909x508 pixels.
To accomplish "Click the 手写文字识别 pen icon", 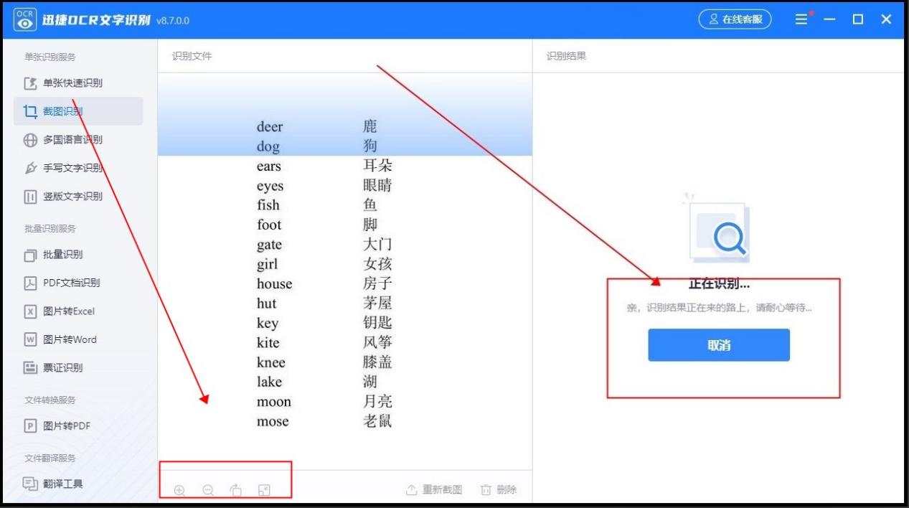I will pyautogui.click(x=29, y=169).
